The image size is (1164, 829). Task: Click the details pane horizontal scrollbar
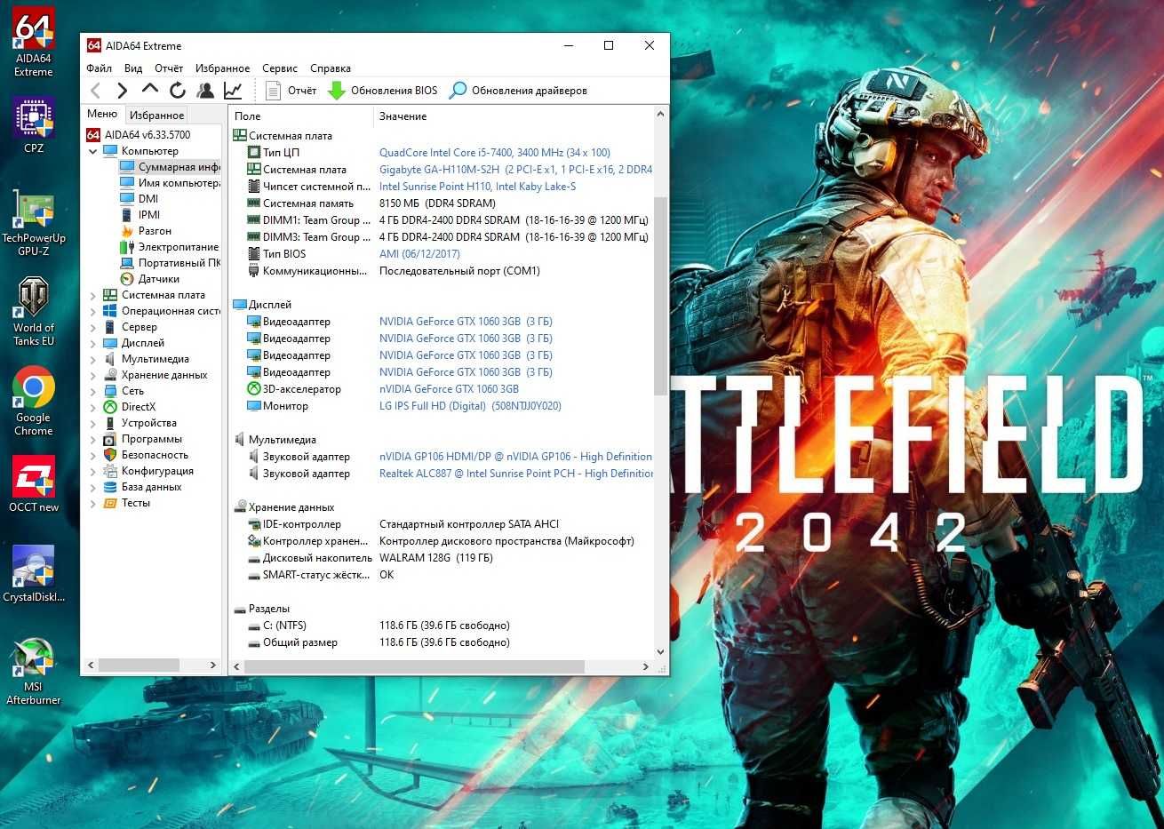coord(414,666)
